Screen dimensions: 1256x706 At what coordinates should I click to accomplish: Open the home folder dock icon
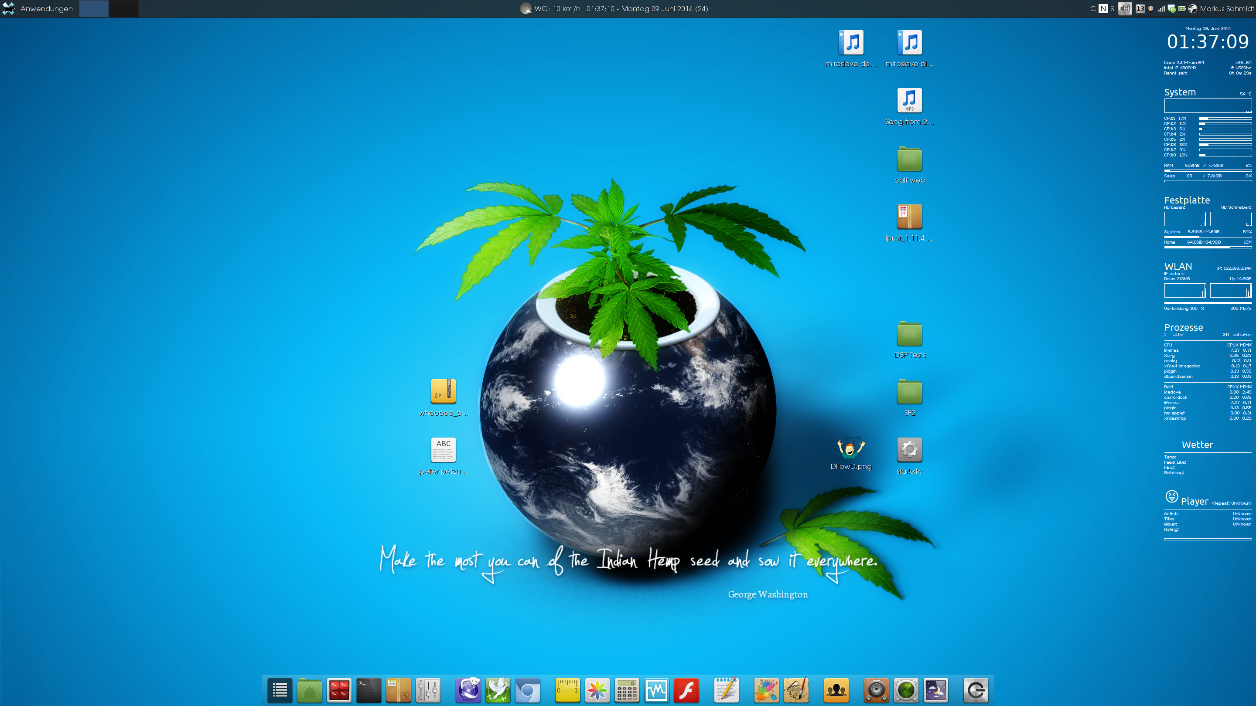point(309,690)
